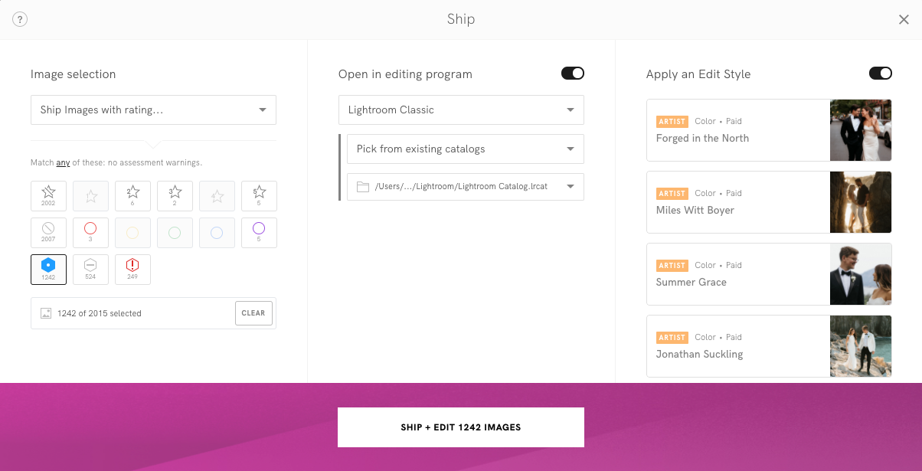Select the no color label filter (2007)
922x471 pixels.
(x=48, y=233)
